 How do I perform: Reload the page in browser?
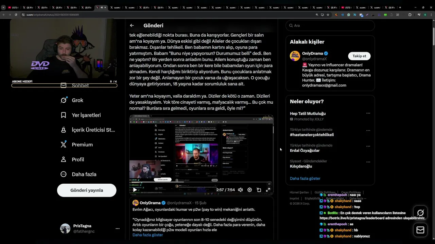coord(16,15)
